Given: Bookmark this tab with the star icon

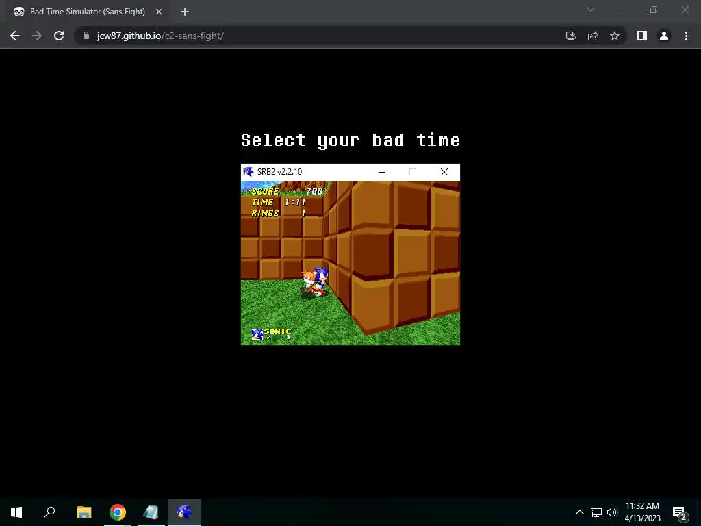Looking at the screenshot, I should 615,36.
